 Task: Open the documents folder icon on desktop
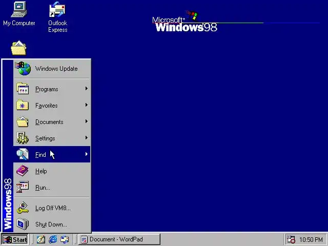coord(18,48)
